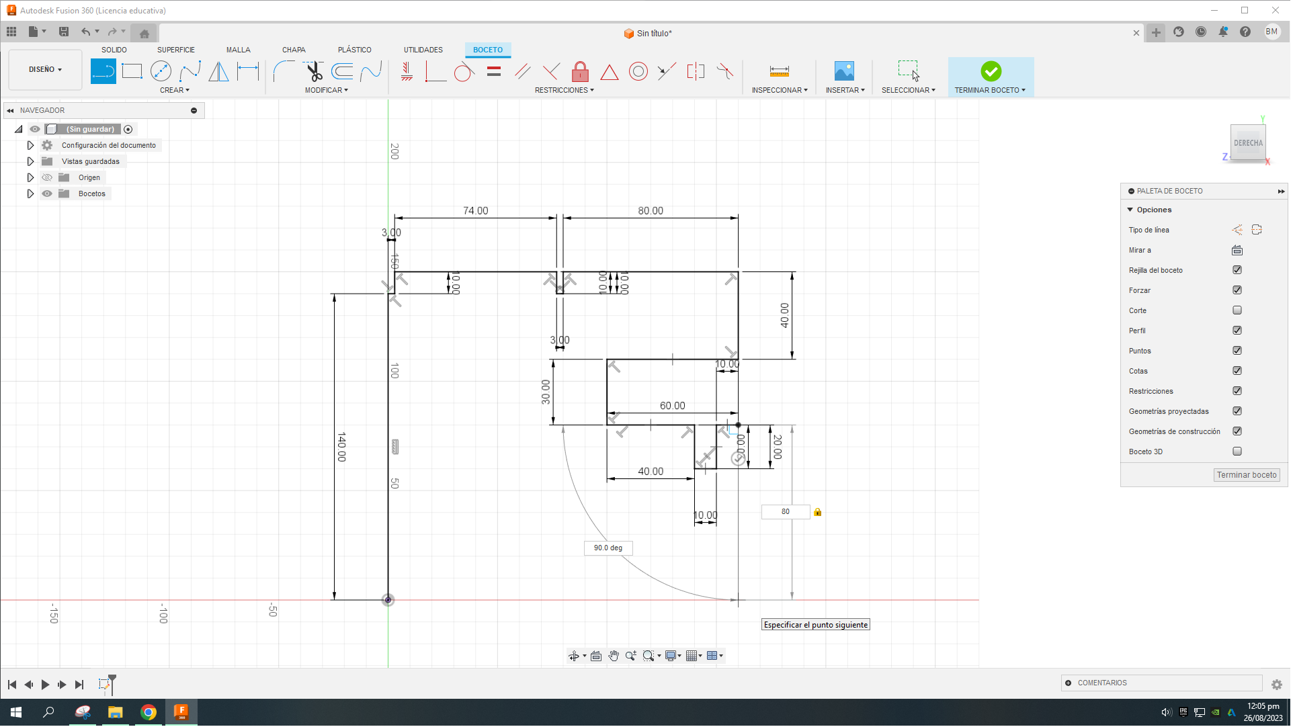This screenshot has width=1293, height=727.
Task: Select the Spline sketch tool
Action: click(190, 71)
